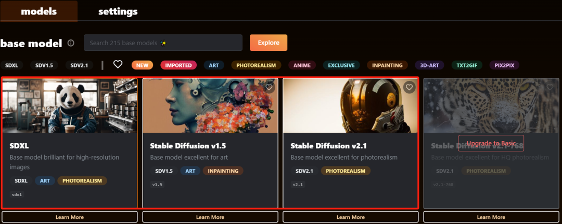
Task: Favorite the dimmed Stable Diffusion v2.1-768 card
Action: click(x=550, y=87)
